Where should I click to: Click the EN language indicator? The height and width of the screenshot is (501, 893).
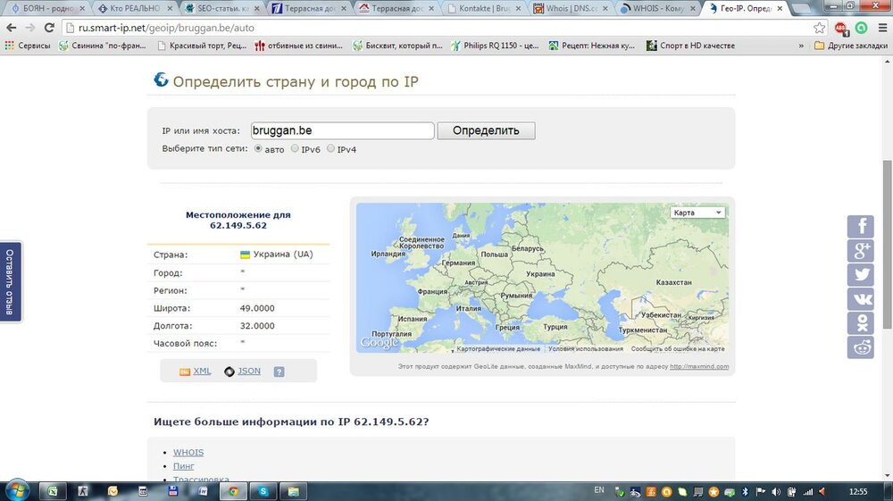[599, 489]
